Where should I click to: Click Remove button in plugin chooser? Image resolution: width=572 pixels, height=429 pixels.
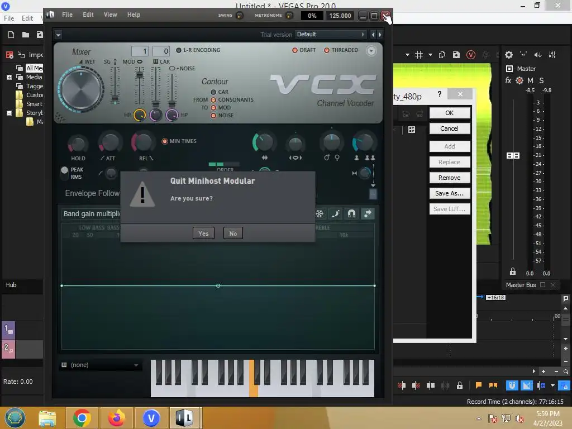click(x=450, y=178)
